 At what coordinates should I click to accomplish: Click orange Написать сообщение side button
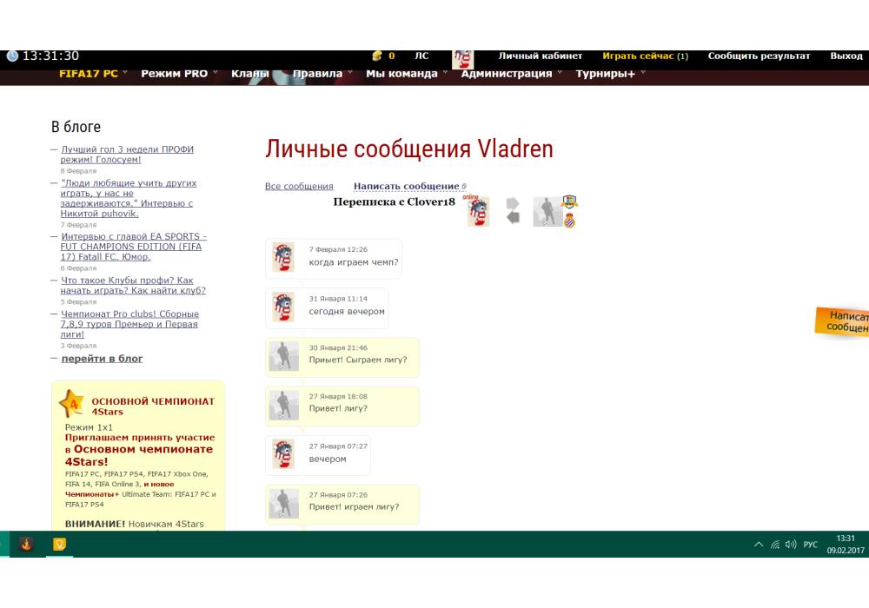pyautogui.click(x=842, y=321)
